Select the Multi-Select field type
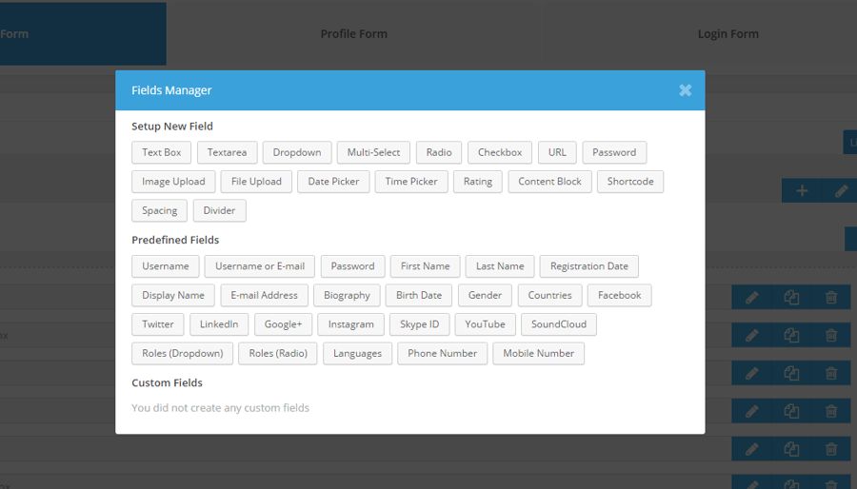Viewport: 857px width, 489px height. point(373,153)
